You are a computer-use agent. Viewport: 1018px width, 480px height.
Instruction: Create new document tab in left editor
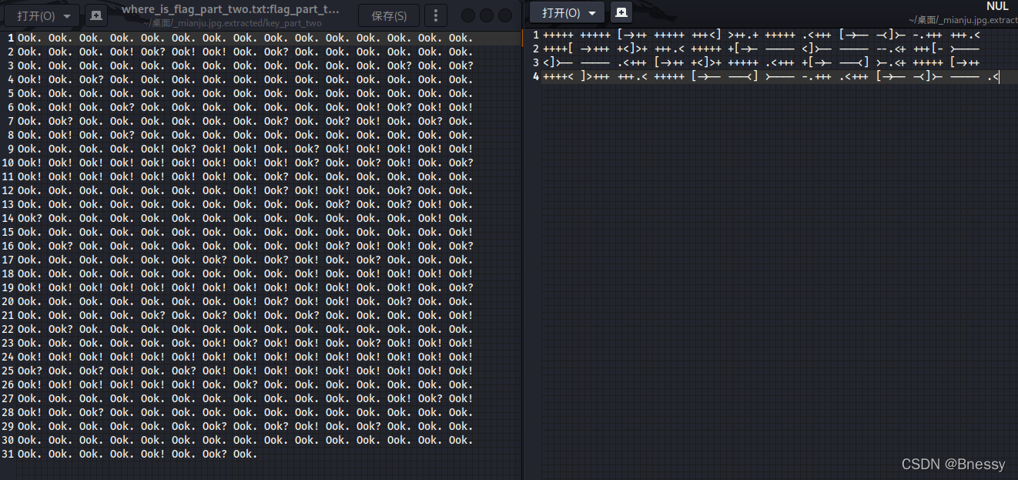coord(95,15)
